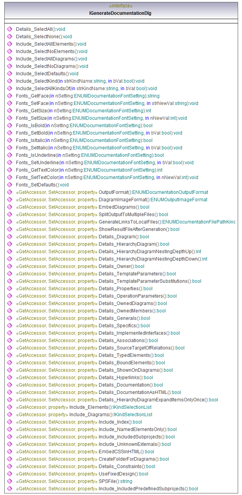Open the ENUMOutputImageFormat type link
The height and width of the screenshot is (495, 242).
[x=179, y=199]
